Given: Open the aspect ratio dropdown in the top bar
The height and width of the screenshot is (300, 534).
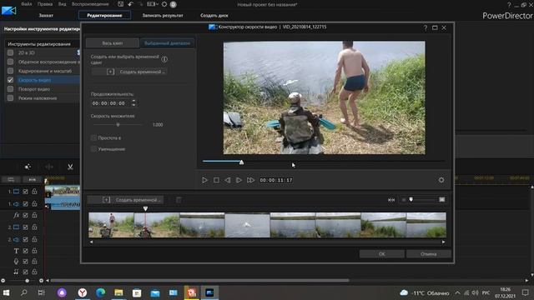Looking at the screenshot, I should point(152,4).
